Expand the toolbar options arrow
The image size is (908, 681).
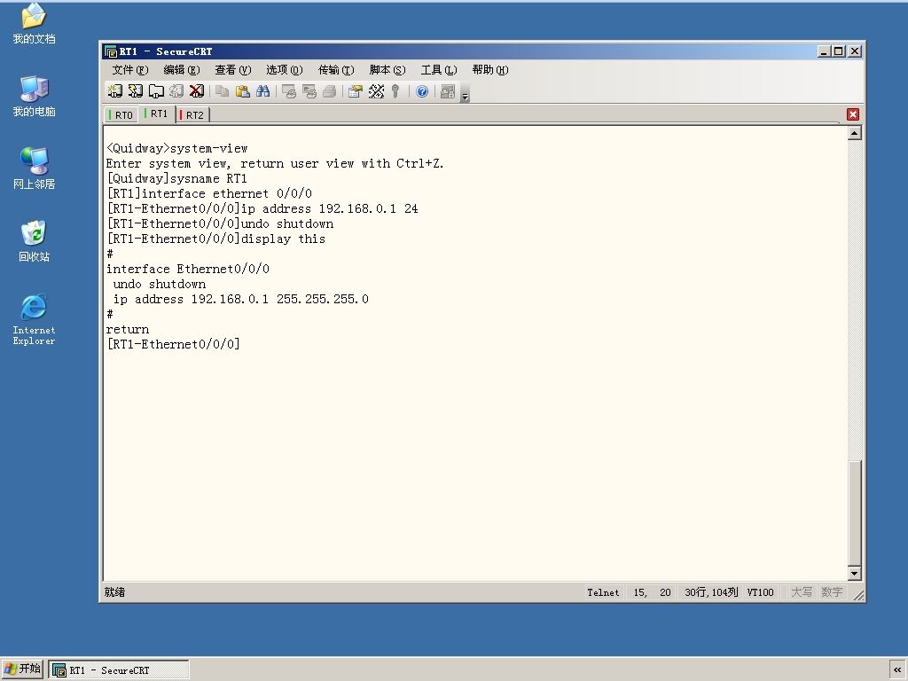click(465, 94)
